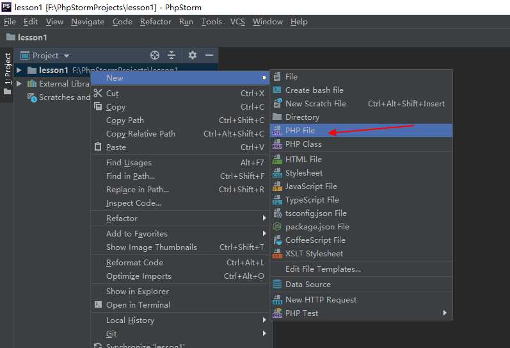Open the Window menu
The image size is (510, 348).
(267, 22)
